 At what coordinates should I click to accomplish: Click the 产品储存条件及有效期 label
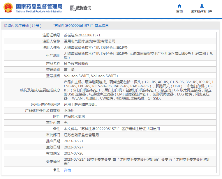point(43,110)
